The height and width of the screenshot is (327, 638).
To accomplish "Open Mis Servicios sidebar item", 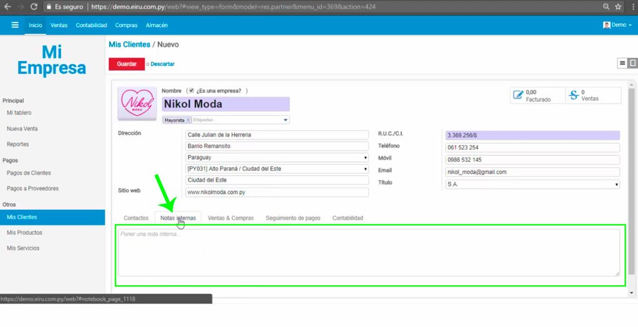I will pos(23,249).
